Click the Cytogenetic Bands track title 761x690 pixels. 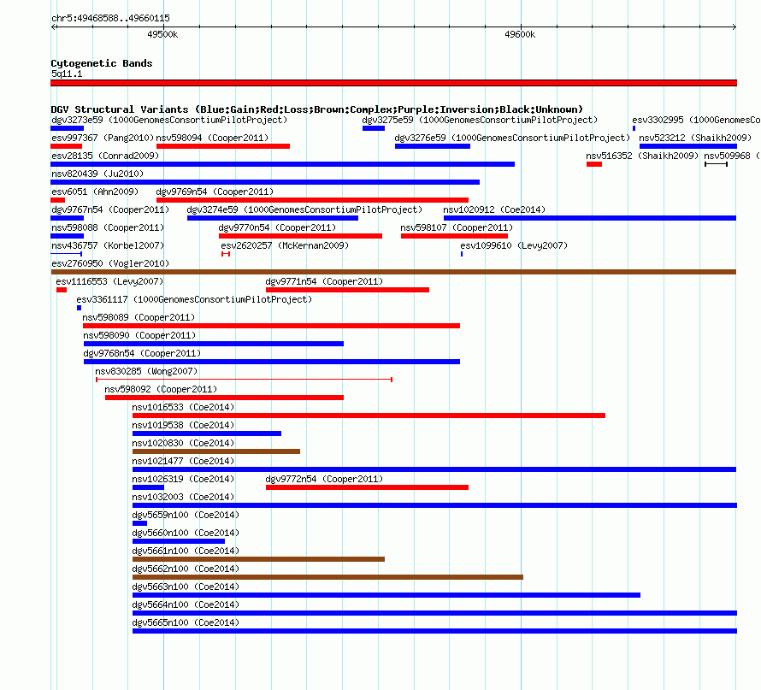pos(102,63)
